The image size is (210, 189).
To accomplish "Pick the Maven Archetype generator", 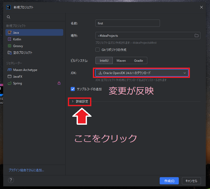I will point(34,70).
